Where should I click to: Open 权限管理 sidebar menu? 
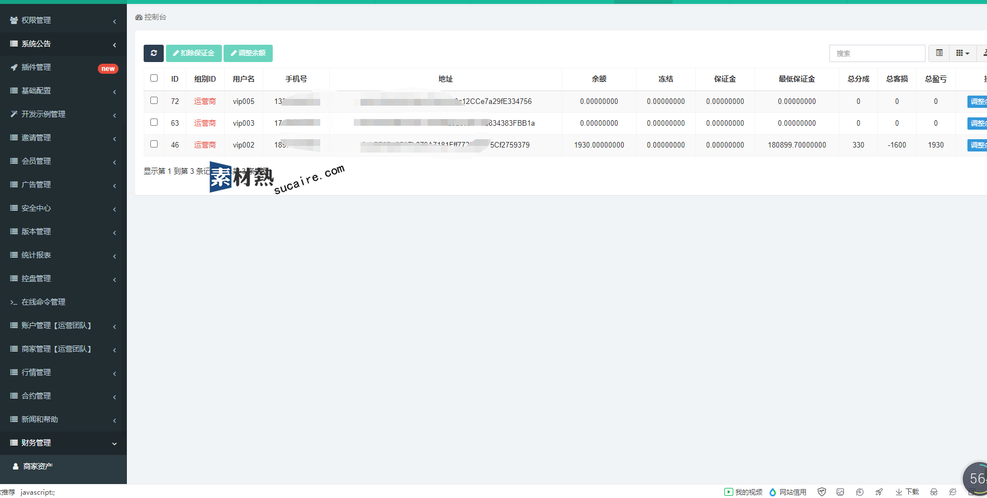click(x=63, y=20)
